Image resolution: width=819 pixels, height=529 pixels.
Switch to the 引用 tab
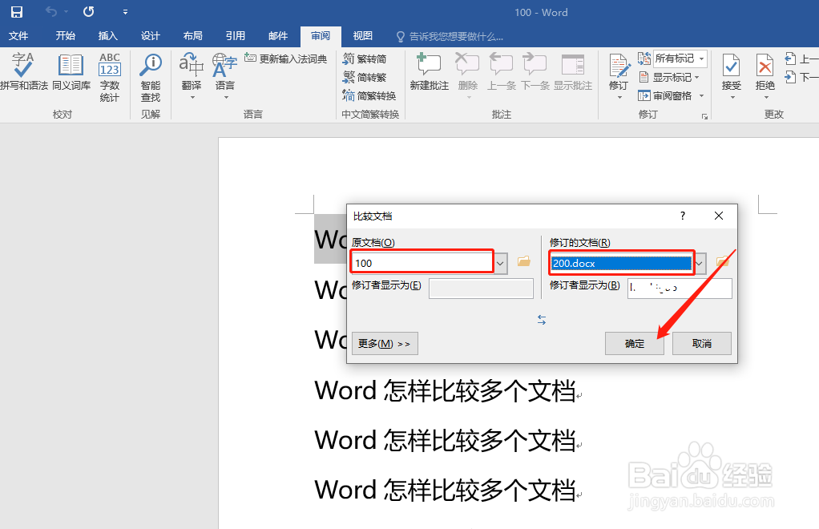click(236, 36)
